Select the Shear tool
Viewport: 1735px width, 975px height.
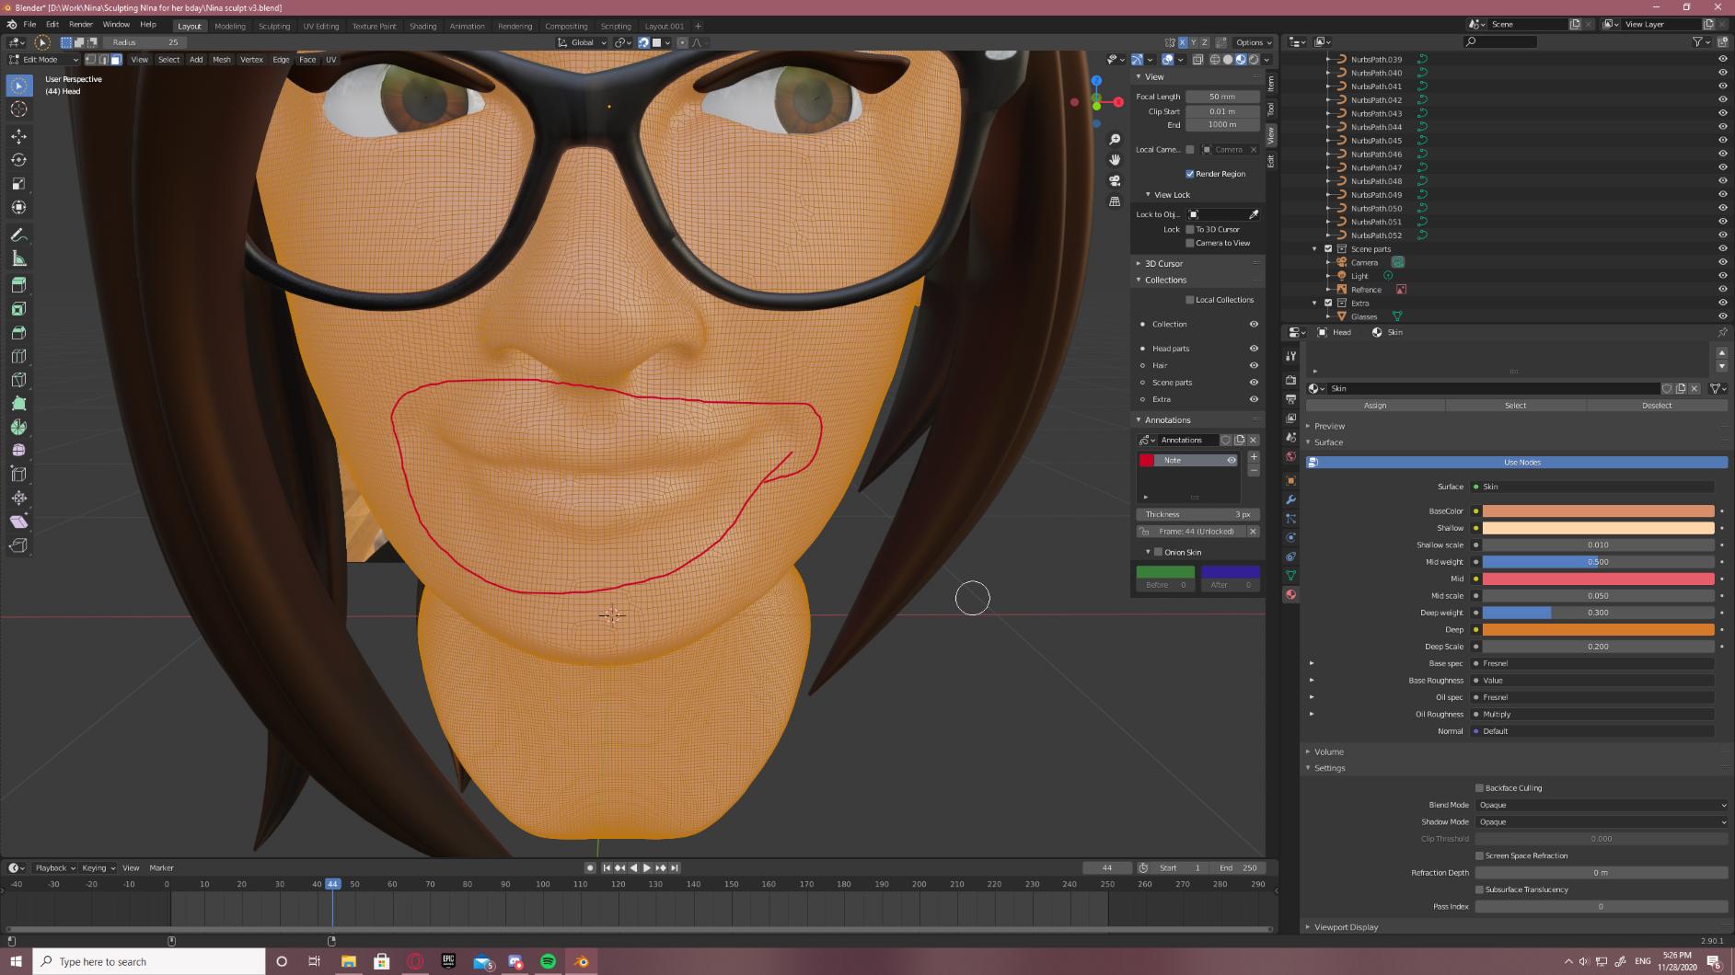[18, 522]
